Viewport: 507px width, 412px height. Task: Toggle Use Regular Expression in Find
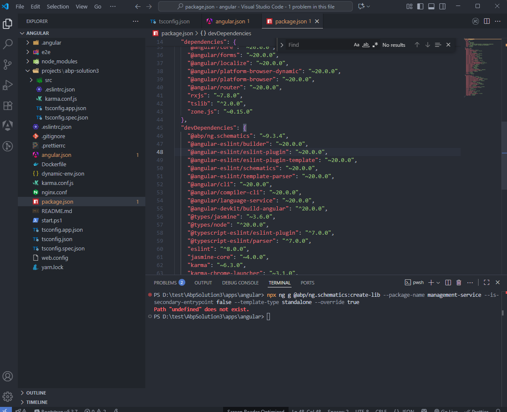[x=375, y=45]
